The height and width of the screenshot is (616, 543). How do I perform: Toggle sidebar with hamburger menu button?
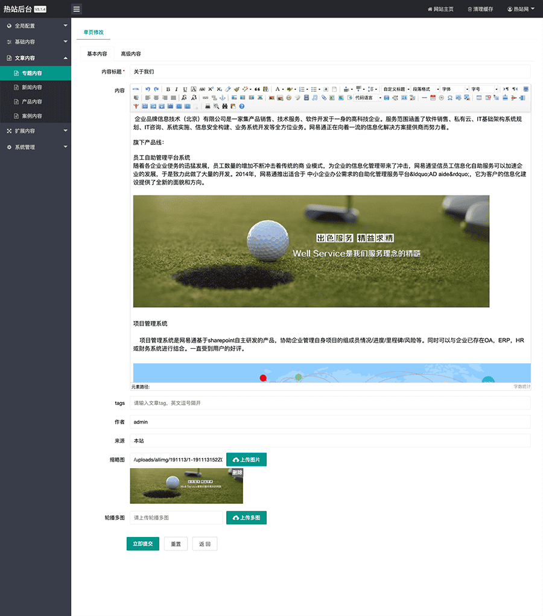(x=77, y=9)
